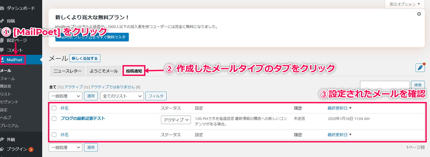Filter by 全て emails
Screen dimensions: 430x157
click(53, 87)
